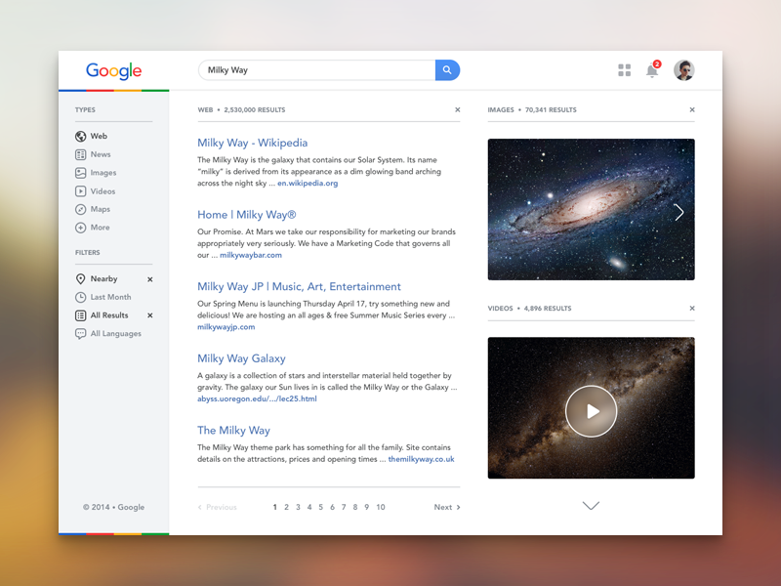Screen dimensions: 781x586
Task: Toggle the All Results filter
Action: (x=109, y=315)
